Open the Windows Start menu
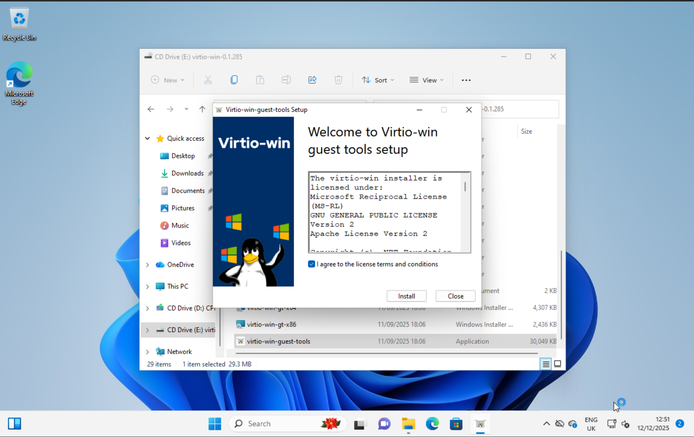 pyautogui.click(x=215, y=424)
